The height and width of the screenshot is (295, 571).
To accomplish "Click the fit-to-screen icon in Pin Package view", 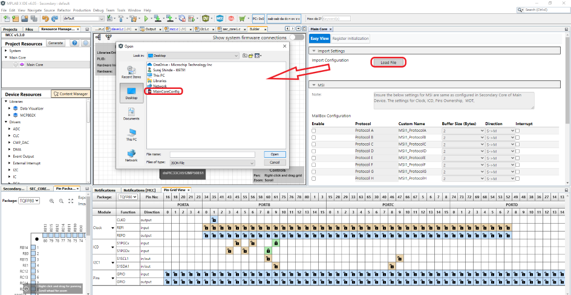I will click(x=71, y=201).
